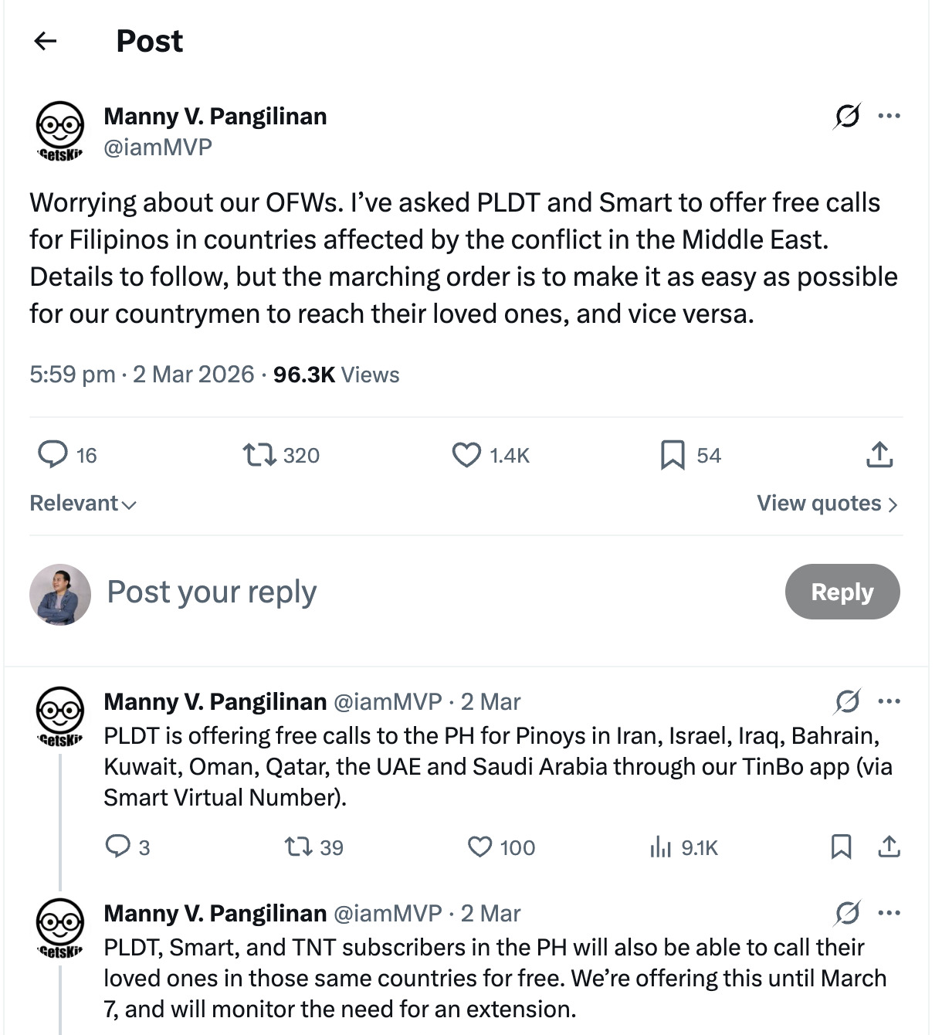This screenshot has height=1035, width=942.
Task: Click your profile photo beside reply box
Action: pos(60,594)
